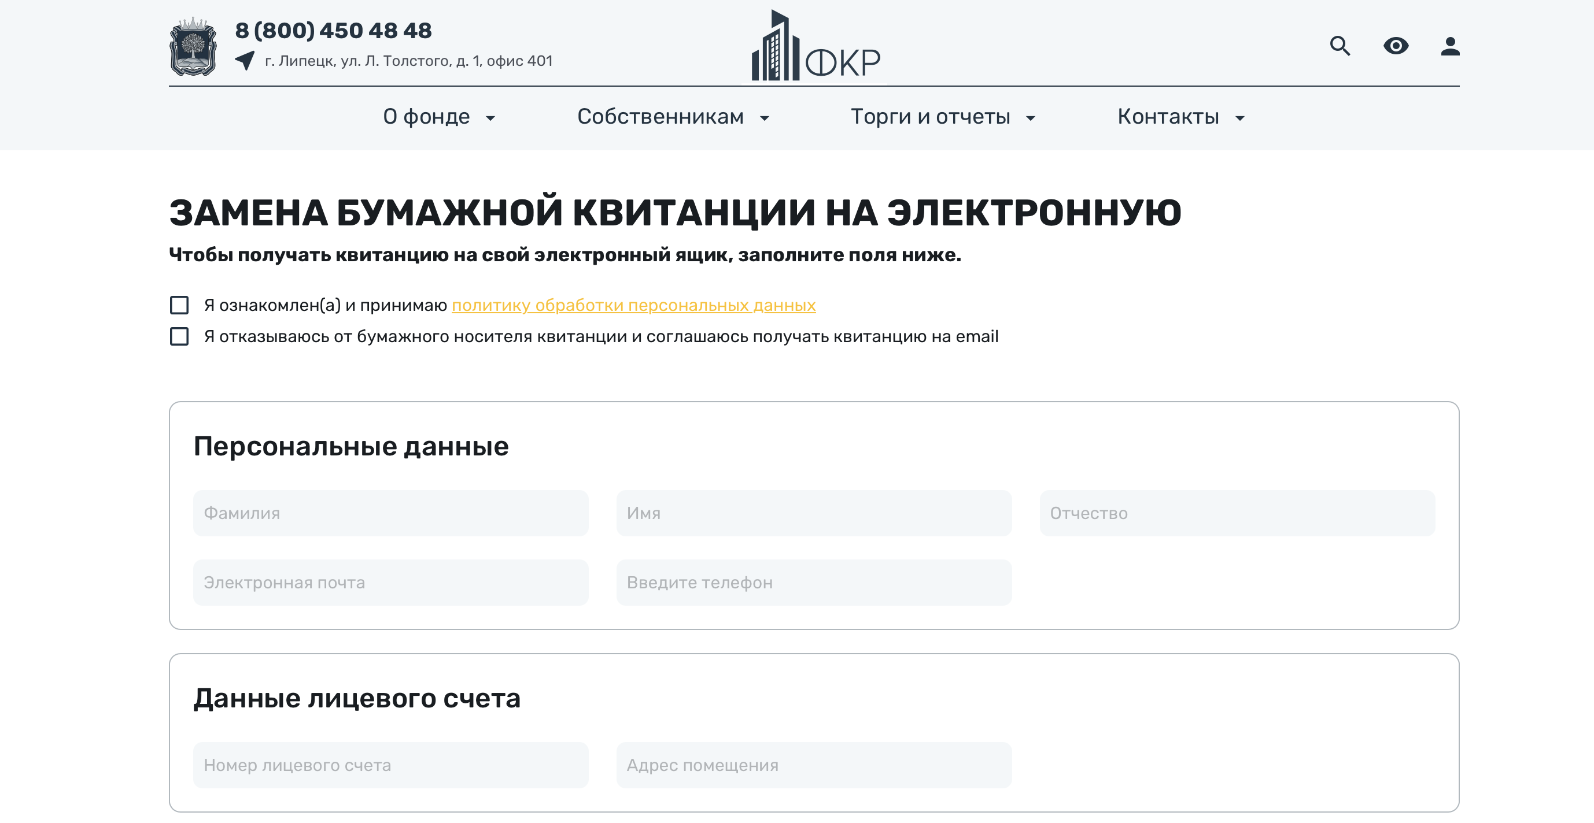Open the Собственникам menu item
The width and height of the screenshot is (1594, 823).
(x=661, y=116)
